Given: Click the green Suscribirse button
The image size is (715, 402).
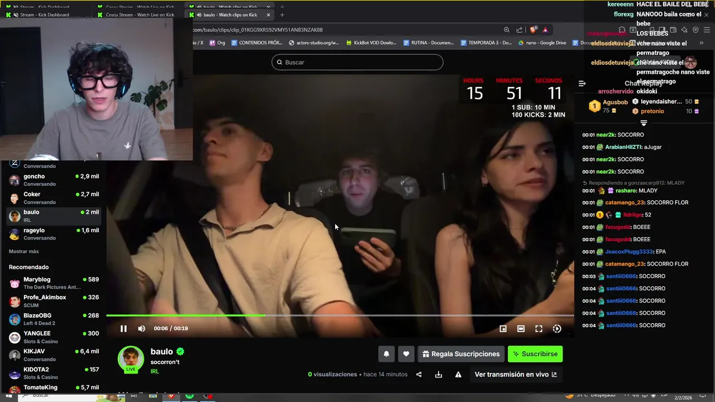Looking at the screenshot, I should tap(535, 354).
